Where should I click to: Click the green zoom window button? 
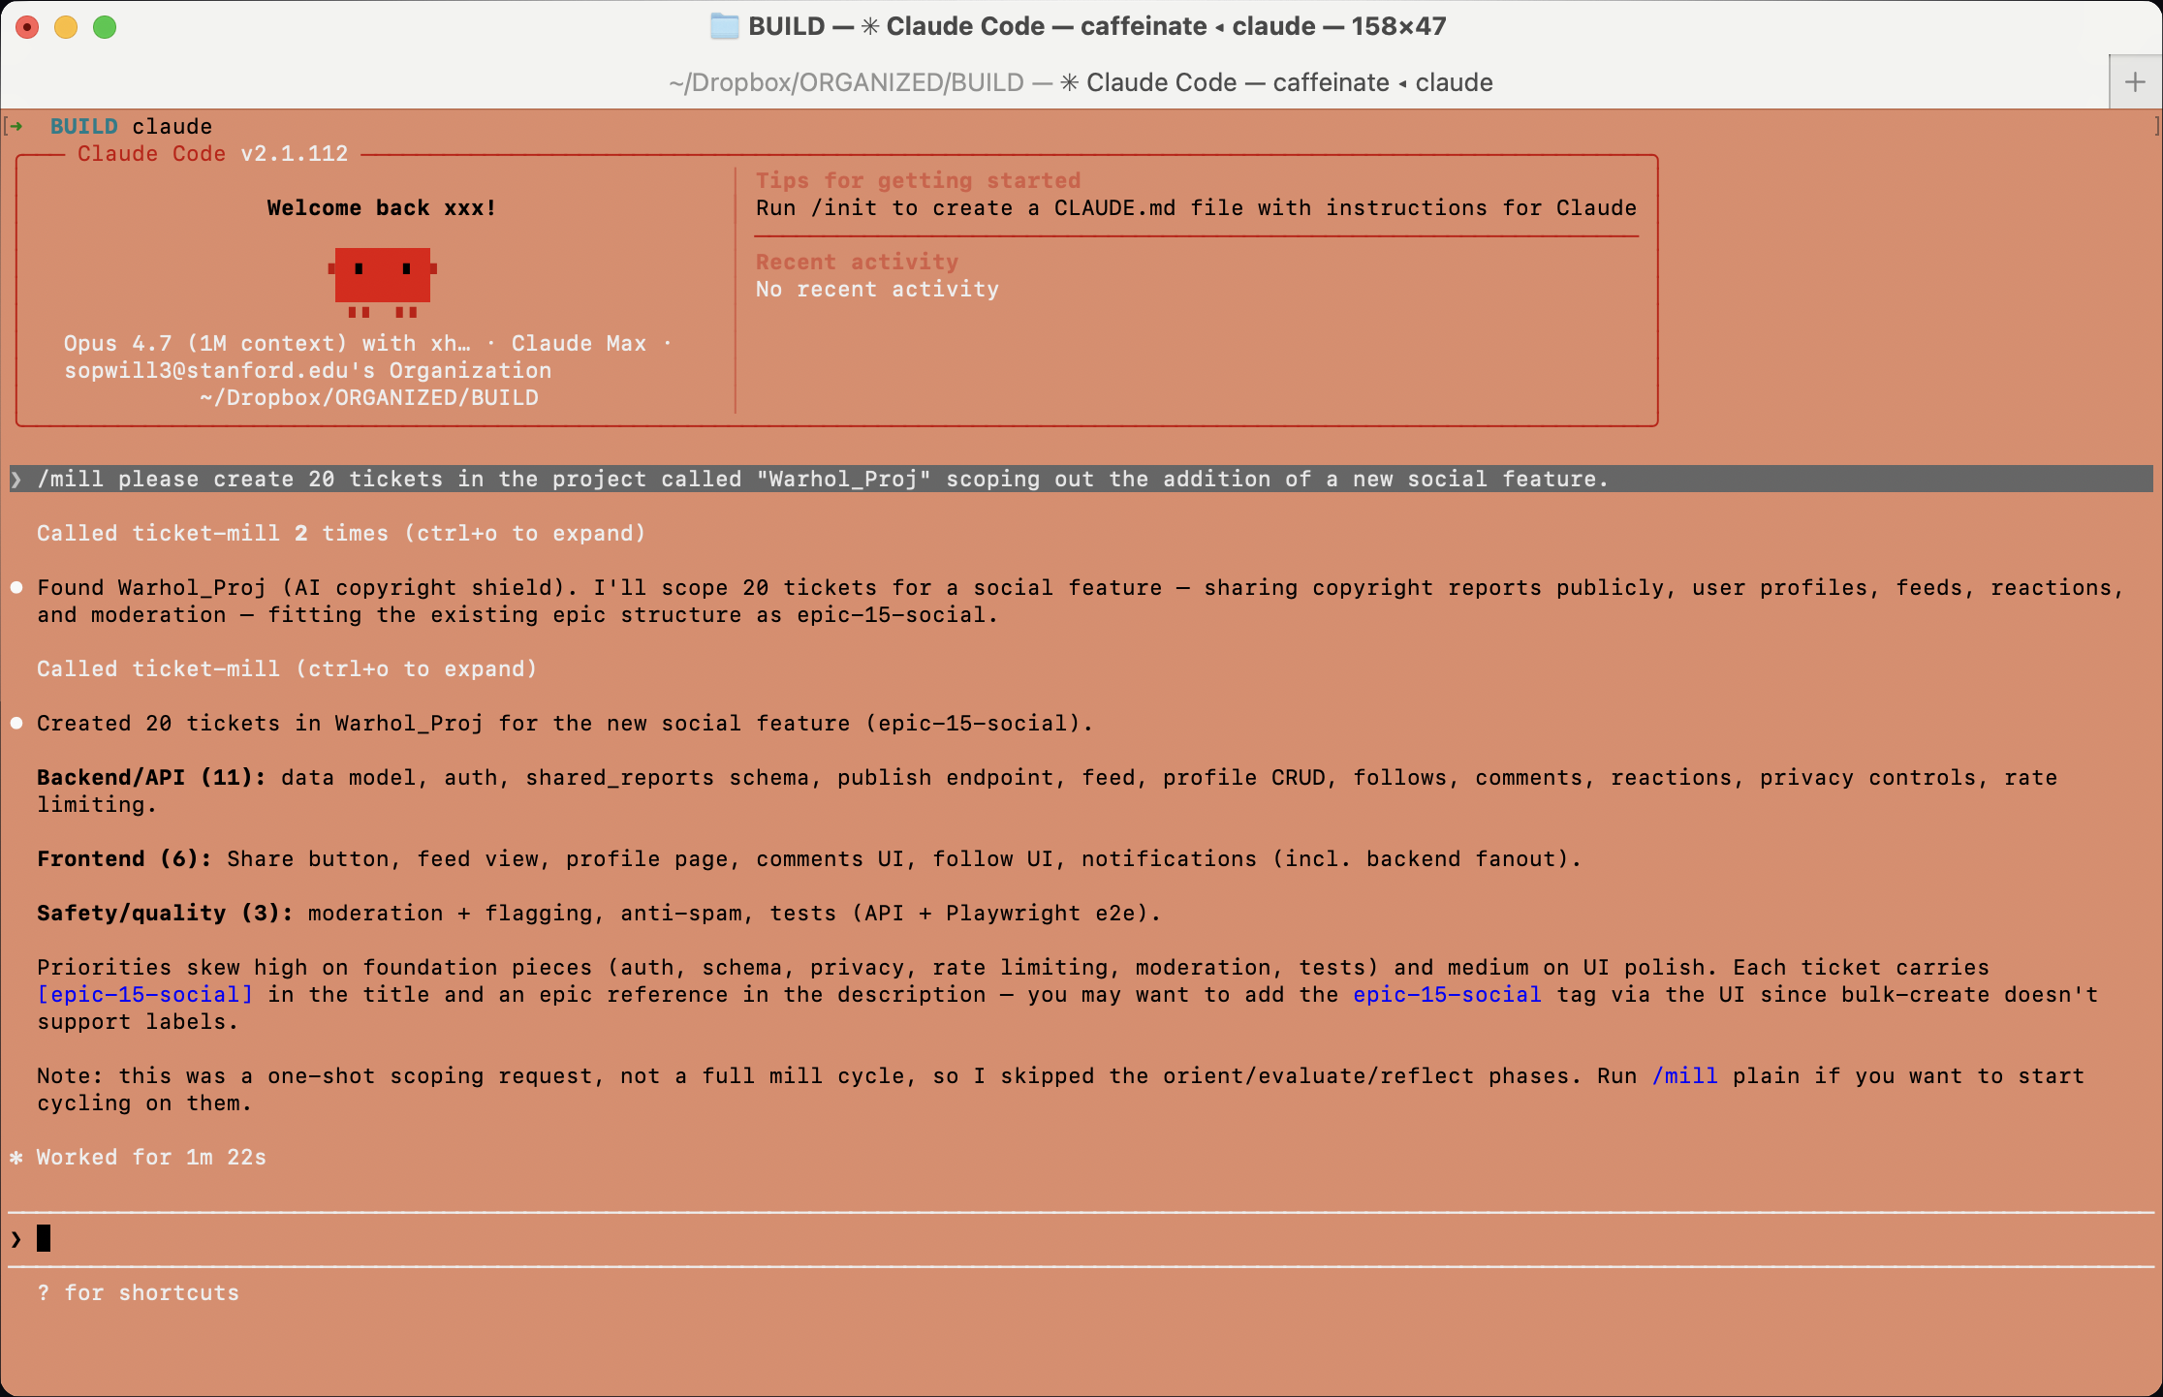(x=105, y=27)
